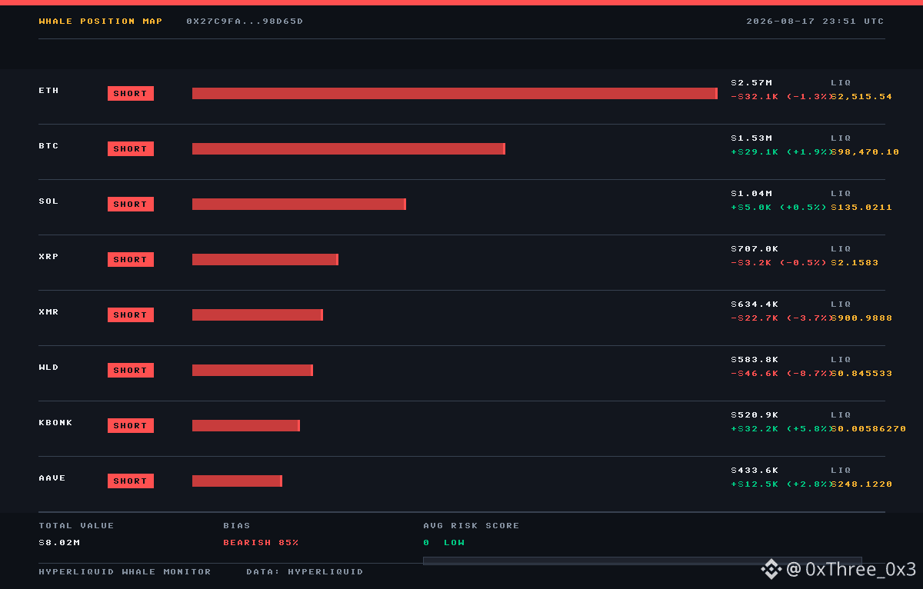
Task: Select the XMR symbol label
Action: (49, 312)
